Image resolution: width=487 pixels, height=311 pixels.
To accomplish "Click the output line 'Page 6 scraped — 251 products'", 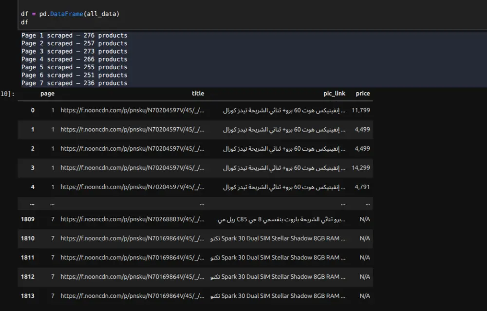I will pyautogui.click(x=74, y=75).
